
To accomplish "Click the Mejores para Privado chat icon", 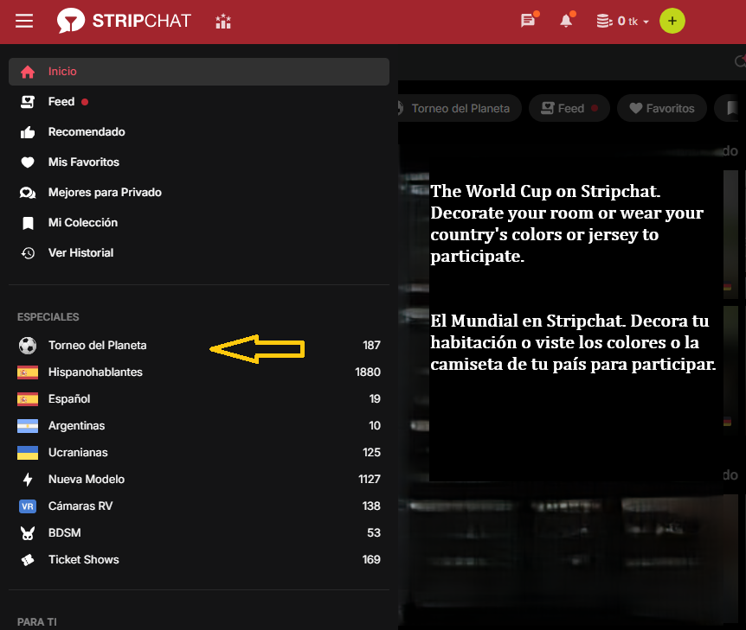I will tap(28, 193).
